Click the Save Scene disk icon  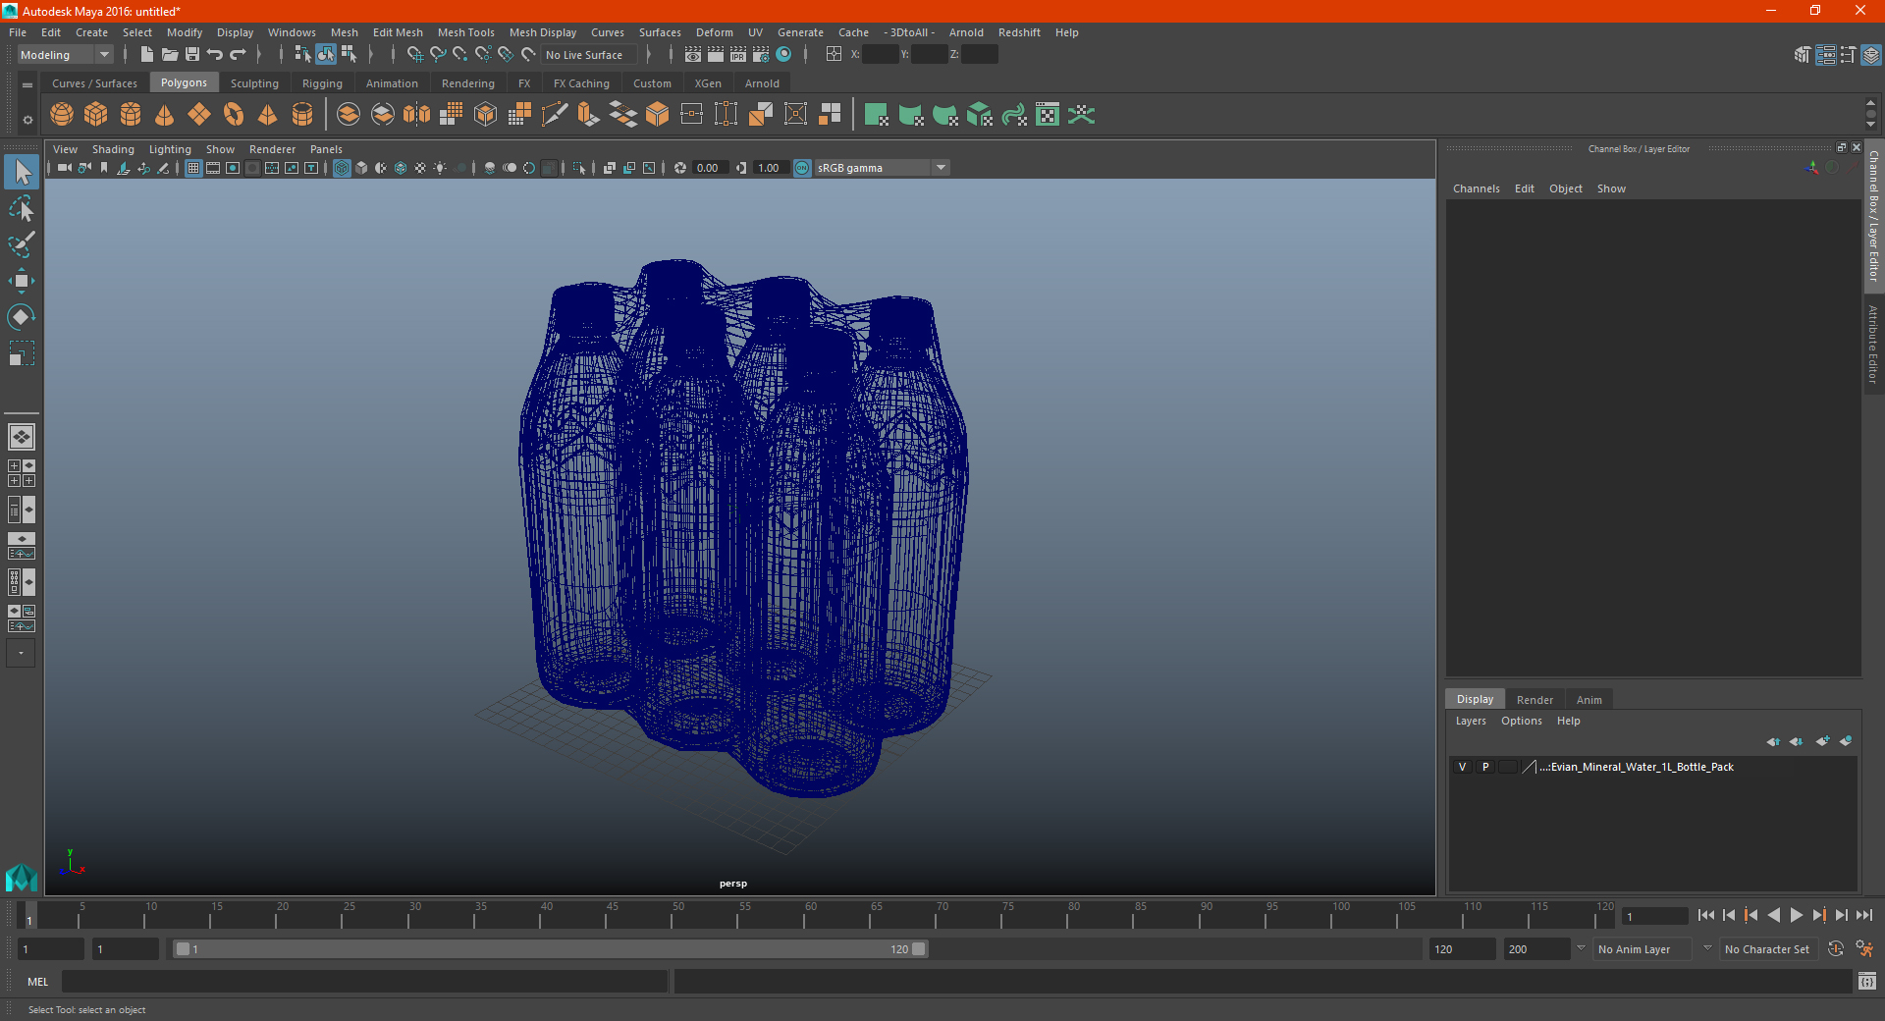click(192, 55)
